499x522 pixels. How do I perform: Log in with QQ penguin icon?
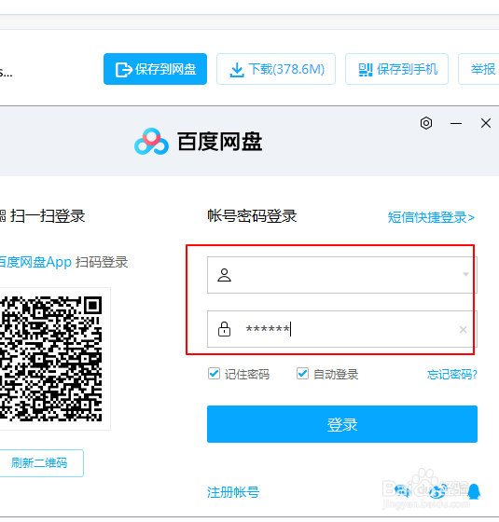(474, 491)
